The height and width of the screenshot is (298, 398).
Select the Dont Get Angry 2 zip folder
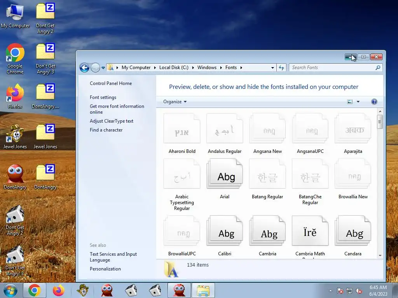click(x=45, y=18)
